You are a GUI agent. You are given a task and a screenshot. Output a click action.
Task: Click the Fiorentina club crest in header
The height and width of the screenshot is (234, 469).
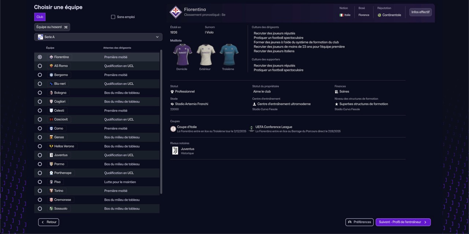[176, 12]
